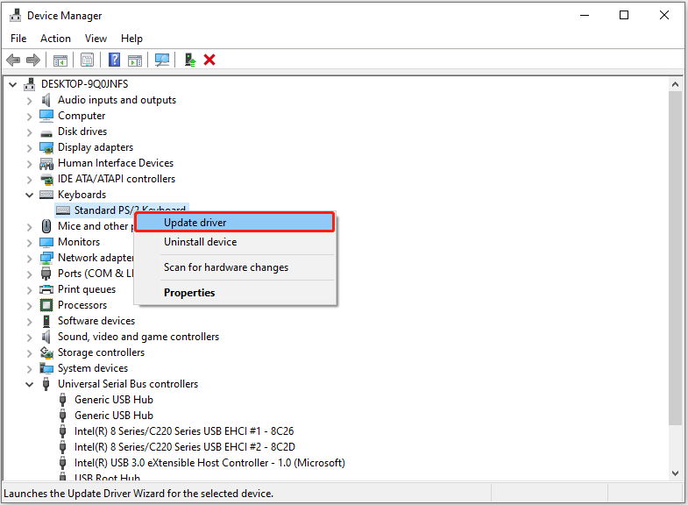The width and height of the screenshot is (688, 505).
Task: Click the Forward arrow toolbar icon
Action: 33,60
